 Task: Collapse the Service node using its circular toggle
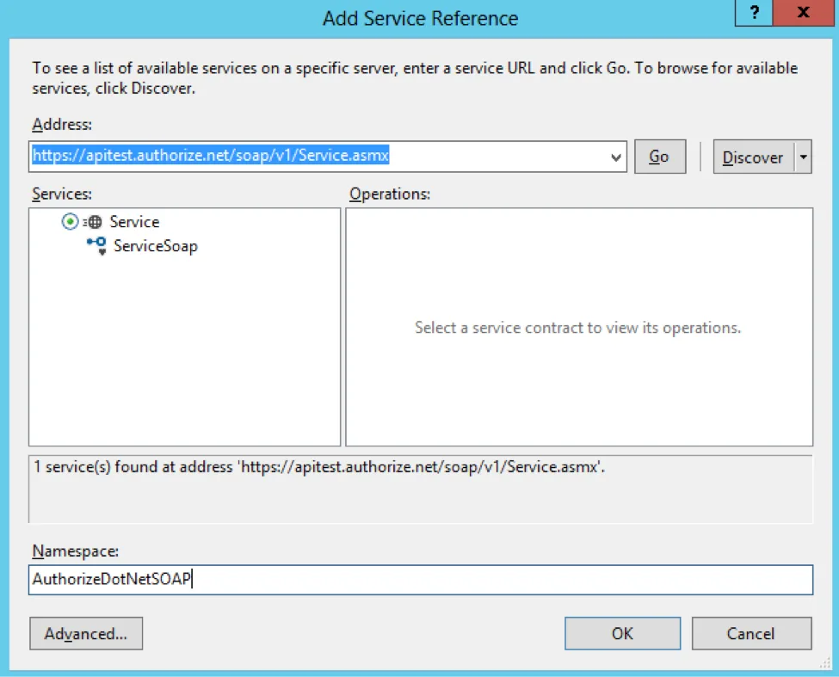70,221
